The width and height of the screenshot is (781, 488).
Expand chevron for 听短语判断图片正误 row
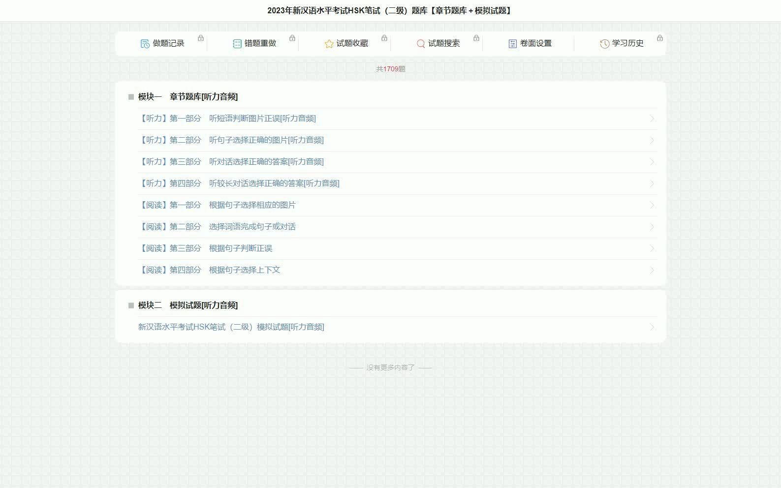652,119
